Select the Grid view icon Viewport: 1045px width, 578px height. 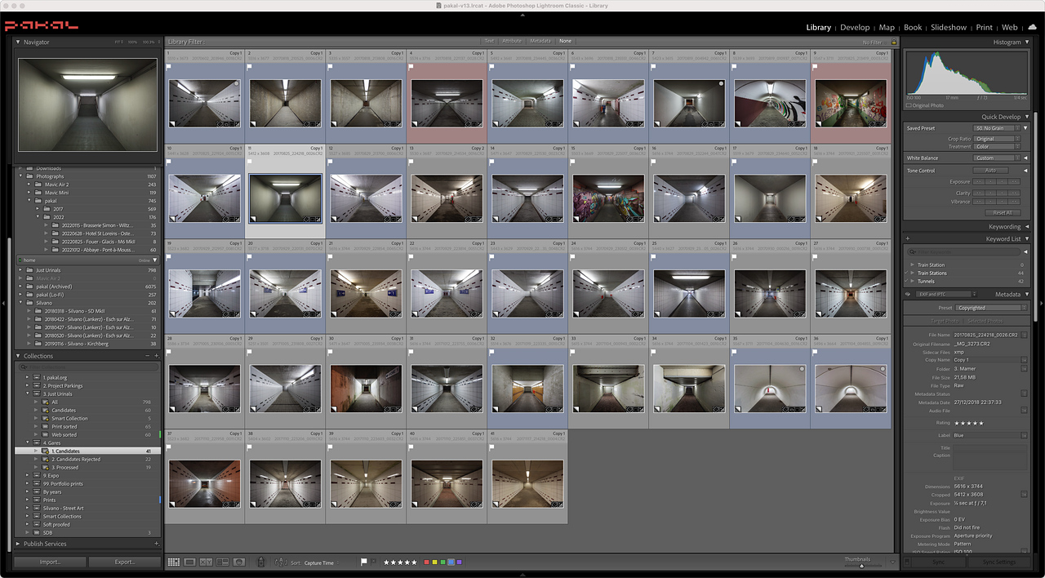click(172, 562)
